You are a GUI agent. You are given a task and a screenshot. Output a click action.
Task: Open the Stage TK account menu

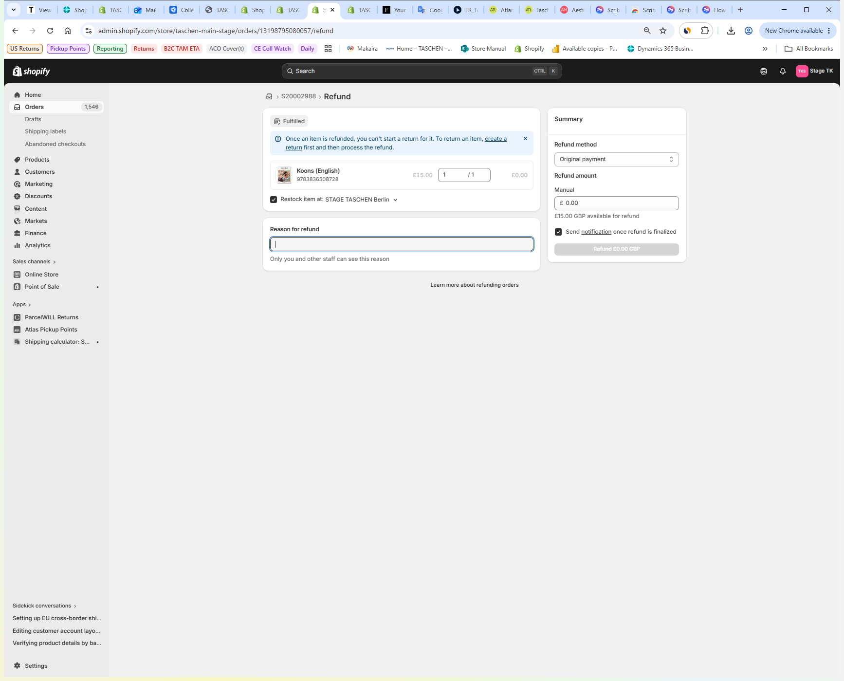[815, 71]
